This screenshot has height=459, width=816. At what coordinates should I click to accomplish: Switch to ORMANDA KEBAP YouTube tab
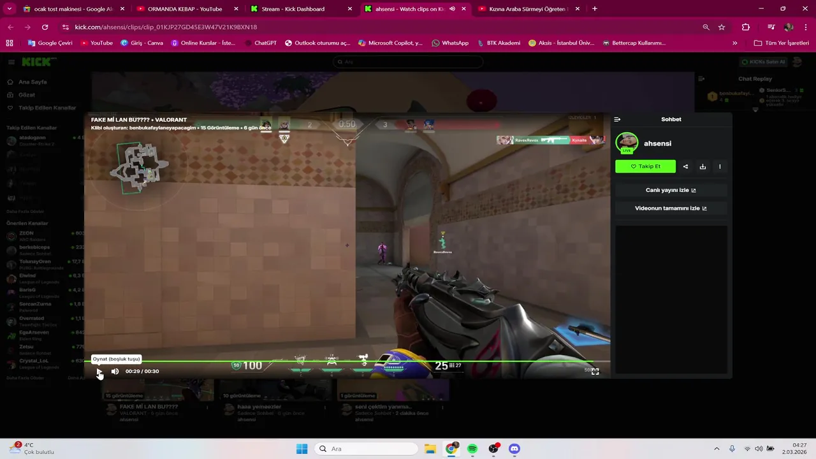[x=185, y=9]
